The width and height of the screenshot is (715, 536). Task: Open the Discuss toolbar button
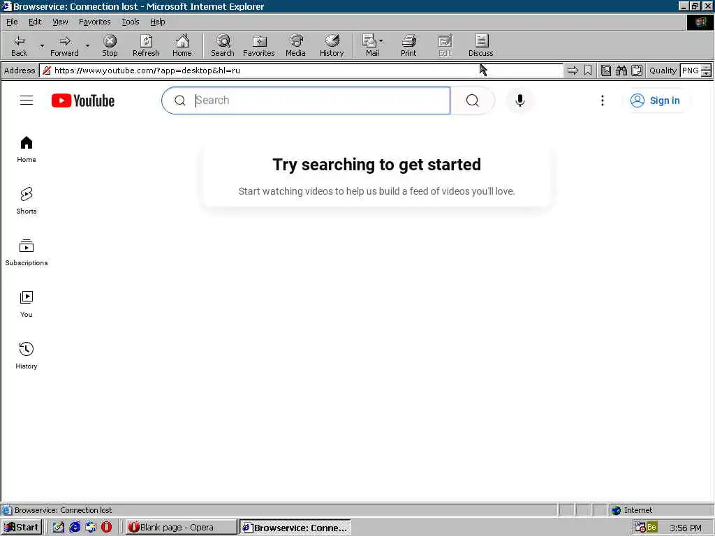(480, 45)
